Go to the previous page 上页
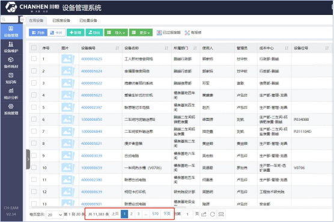The height and width of the screenshot is (222, 334). tap(115, 214)
